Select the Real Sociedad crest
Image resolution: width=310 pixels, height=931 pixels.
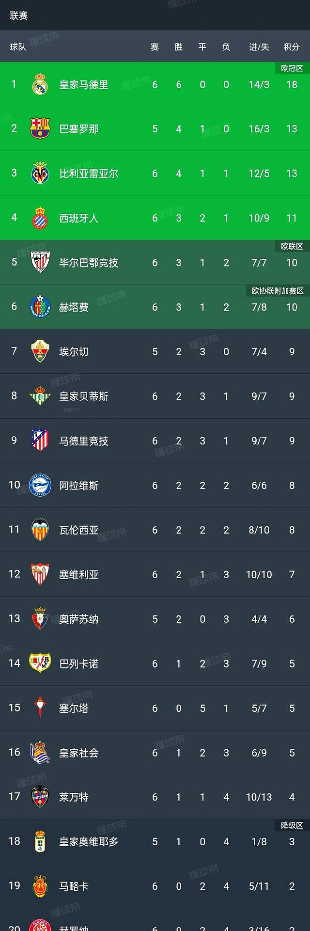pos(41,752)
